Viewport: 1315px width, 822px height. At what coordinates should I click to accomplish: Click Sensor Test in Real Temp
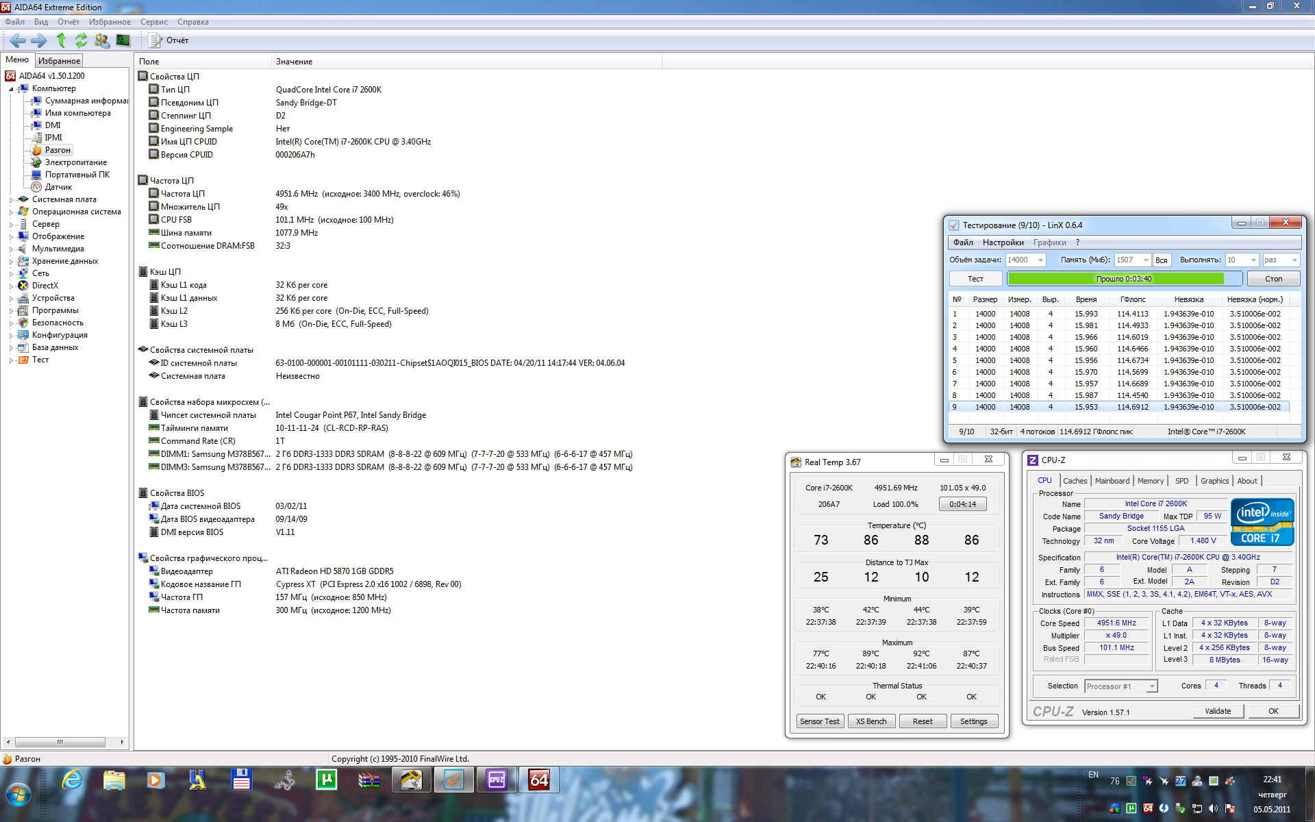click(820, 721)
